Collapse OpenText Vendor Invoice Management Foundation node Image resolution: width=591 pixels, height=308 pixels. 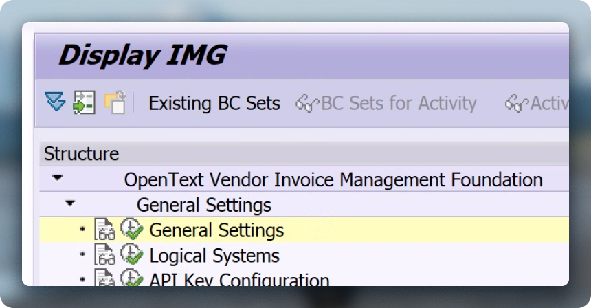point(57,178)
